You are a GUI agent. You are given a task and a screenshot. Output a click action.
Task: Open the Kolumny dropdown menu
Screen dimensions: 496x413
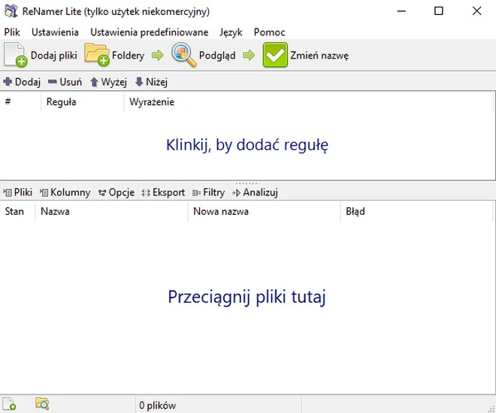click(65, 192)
